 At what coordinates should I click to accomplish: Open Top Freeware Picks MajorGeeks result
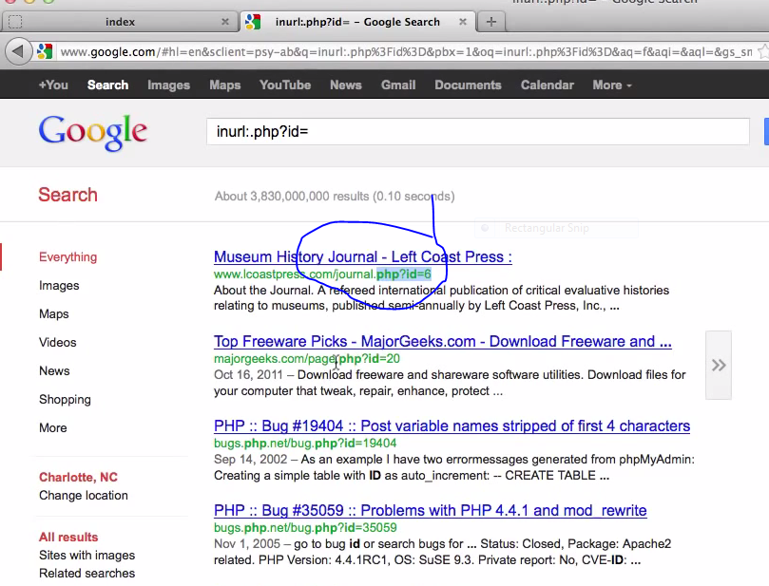(443, 341)
